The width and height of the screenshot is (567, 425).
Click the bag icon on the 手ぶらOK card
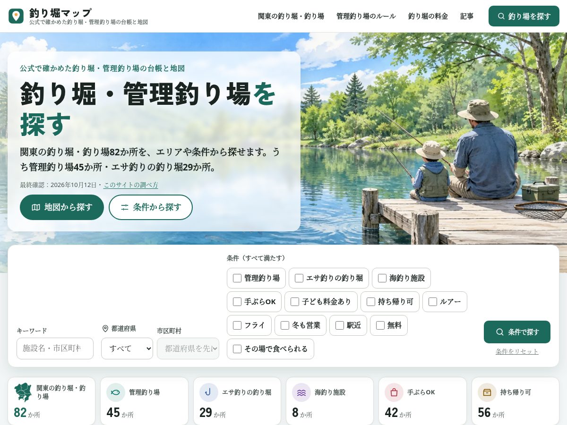point(394,392)
